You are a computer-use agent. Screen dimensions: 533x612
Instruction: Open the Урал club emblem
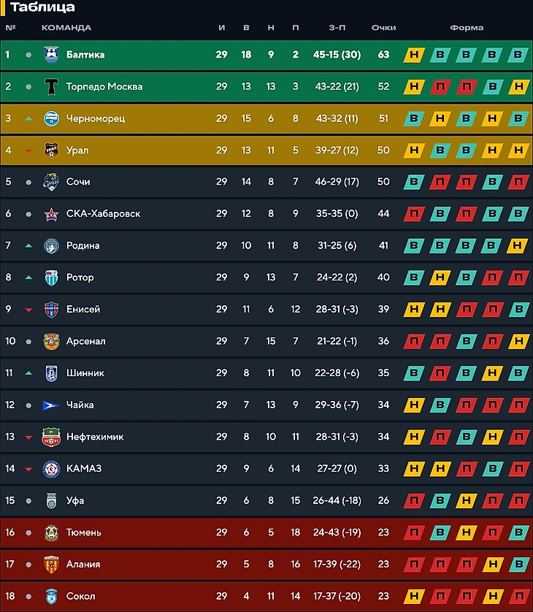51,150
